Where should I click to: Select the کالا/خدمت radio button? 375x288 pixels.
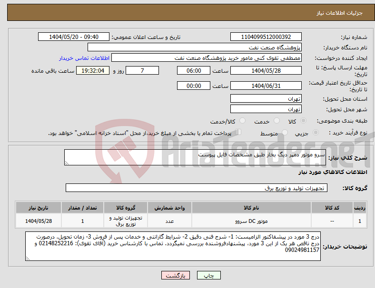242,121
